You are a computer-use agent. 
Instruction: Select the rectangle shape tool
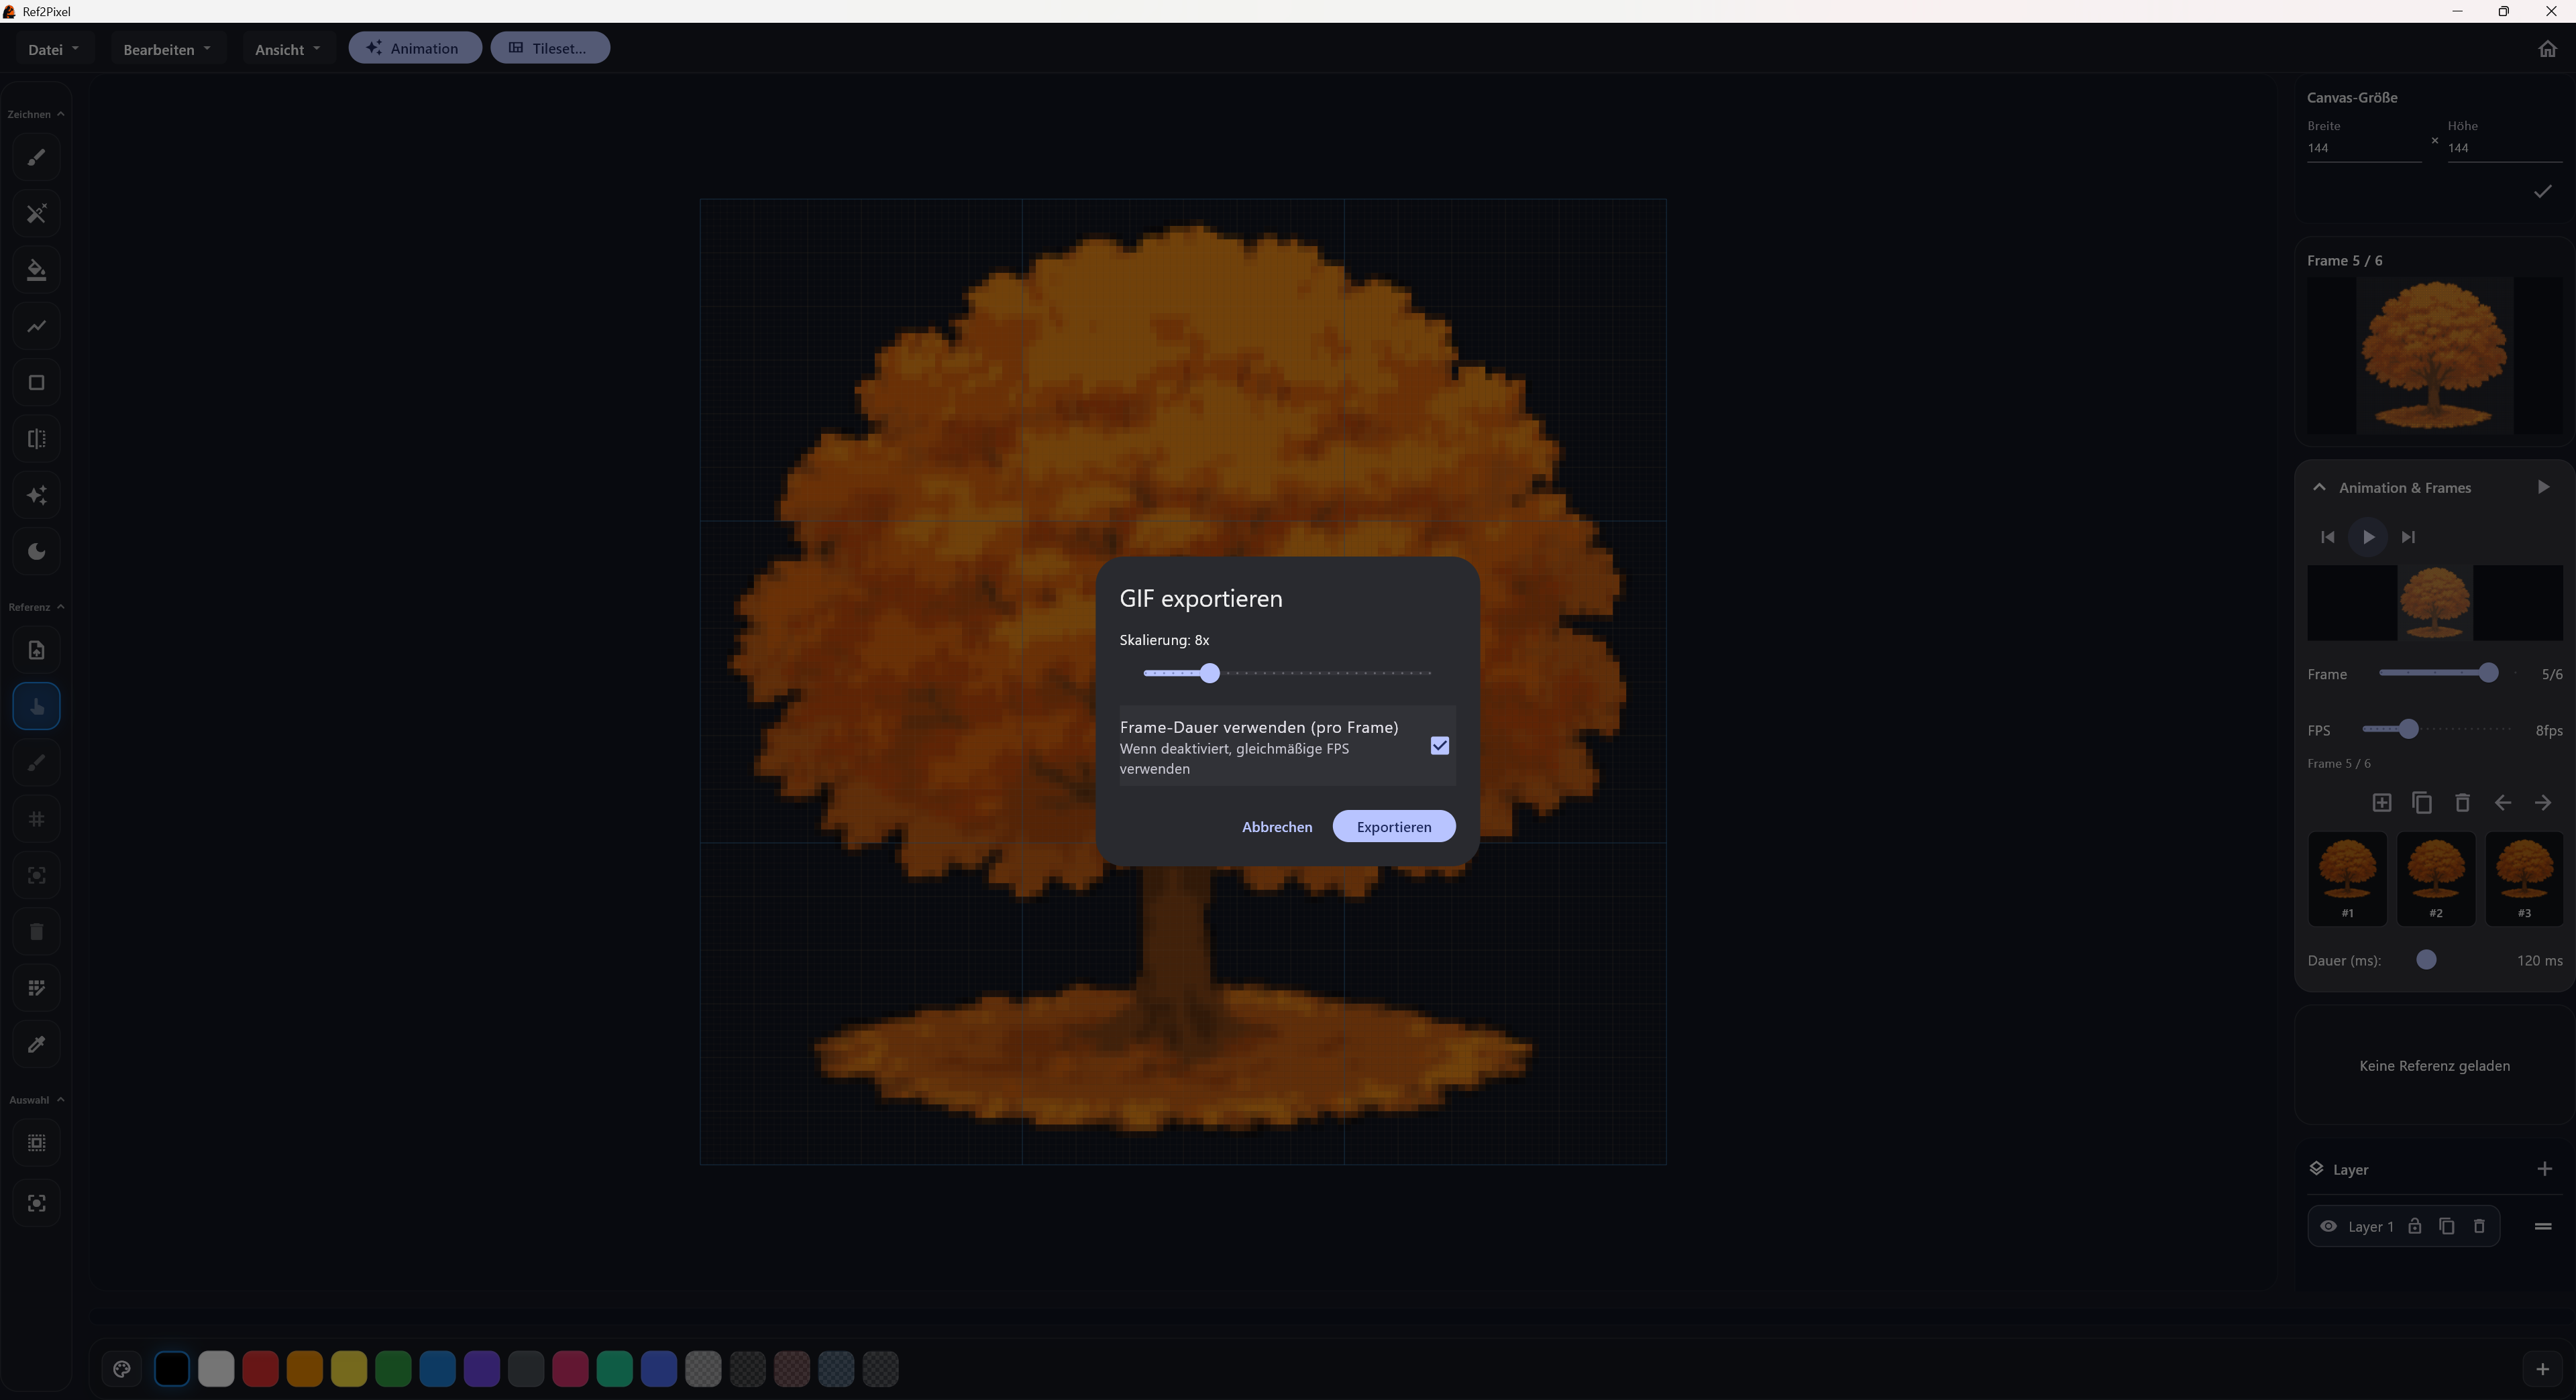point(36,383)
